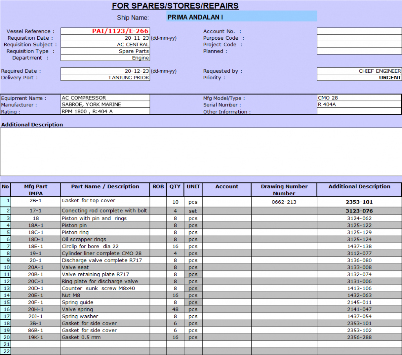Image resolution: width=402 pixels, height=355 pixels.
Task: Select the Delivery Port cell TANJUNG PRIOK
Action: pos(105,78)
